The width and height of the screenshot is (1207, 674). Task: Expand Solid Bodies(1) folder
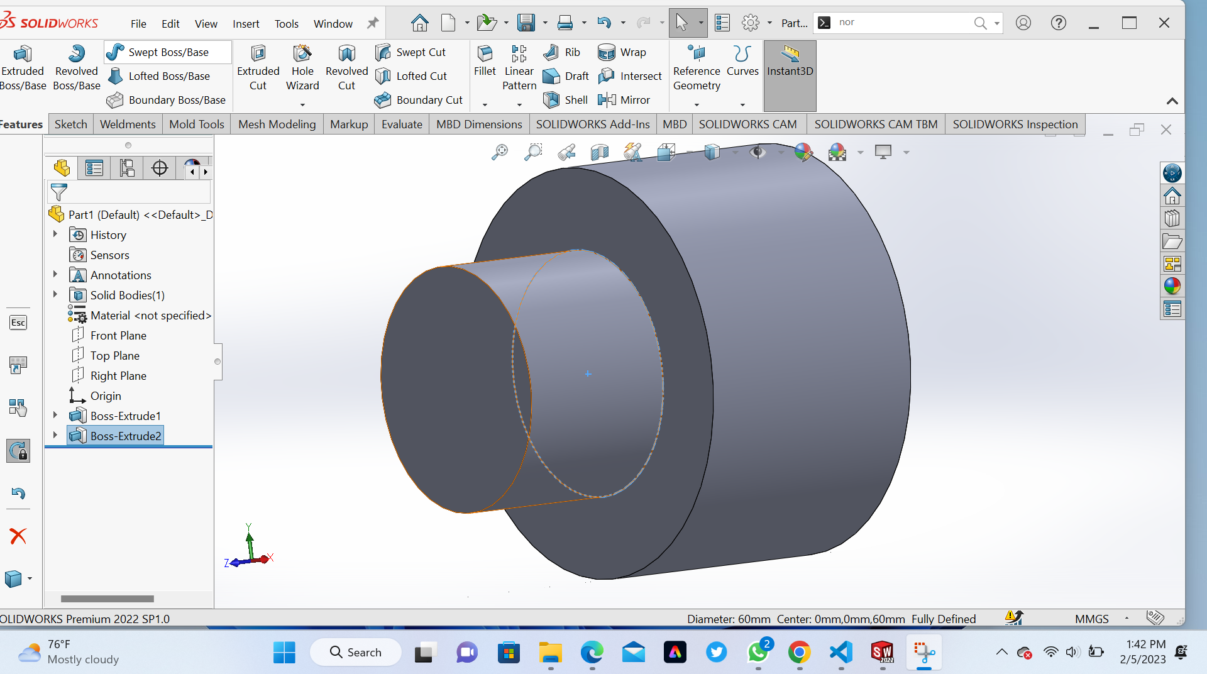[55, 294]
